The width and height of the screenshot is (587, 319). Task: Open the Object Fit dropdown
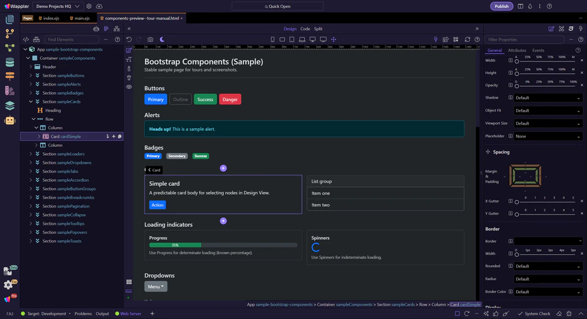pyautogui.click(x=548, y=111)
